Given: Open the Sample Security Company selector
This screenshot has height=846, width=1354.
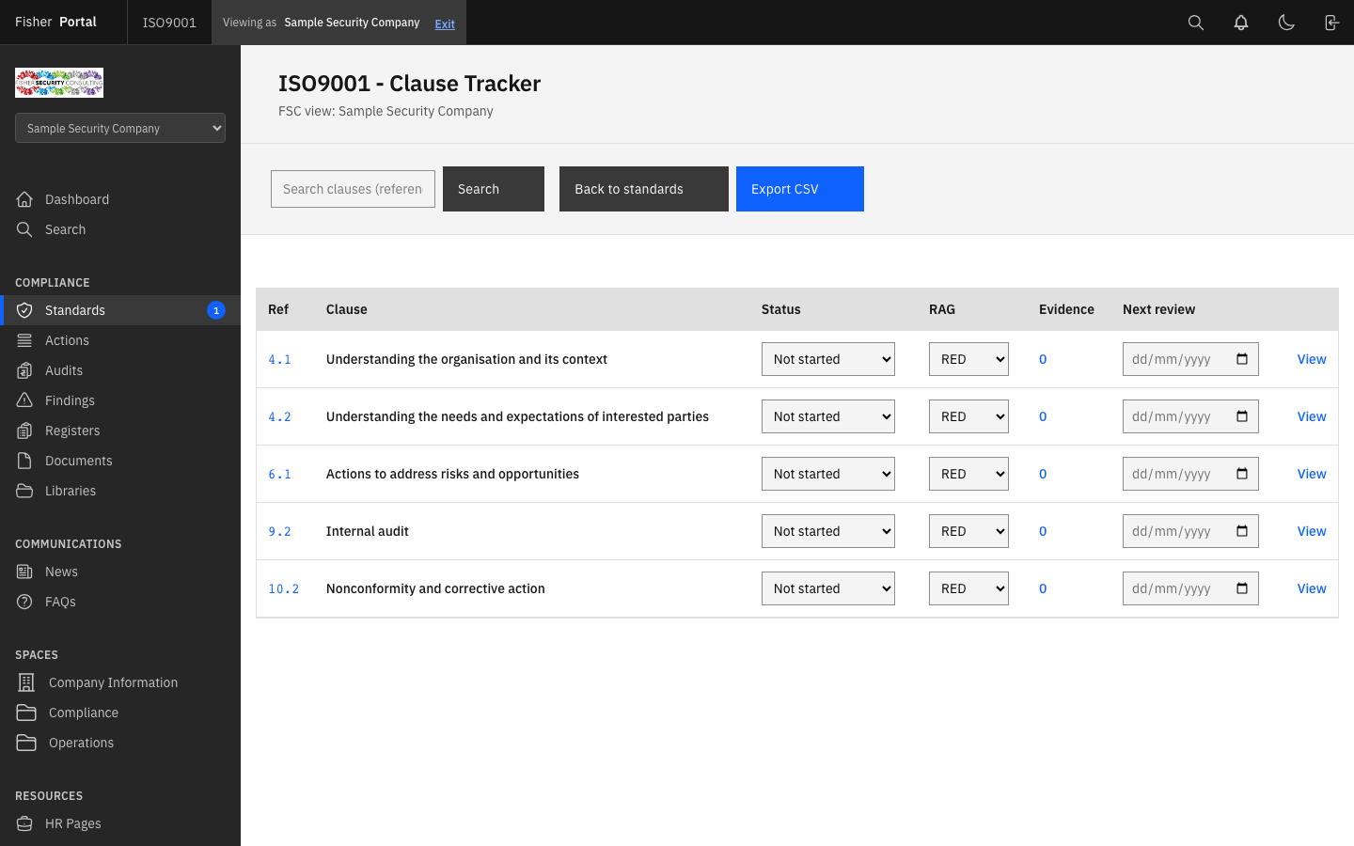Looking at the screenshot, I should point(119,128).
